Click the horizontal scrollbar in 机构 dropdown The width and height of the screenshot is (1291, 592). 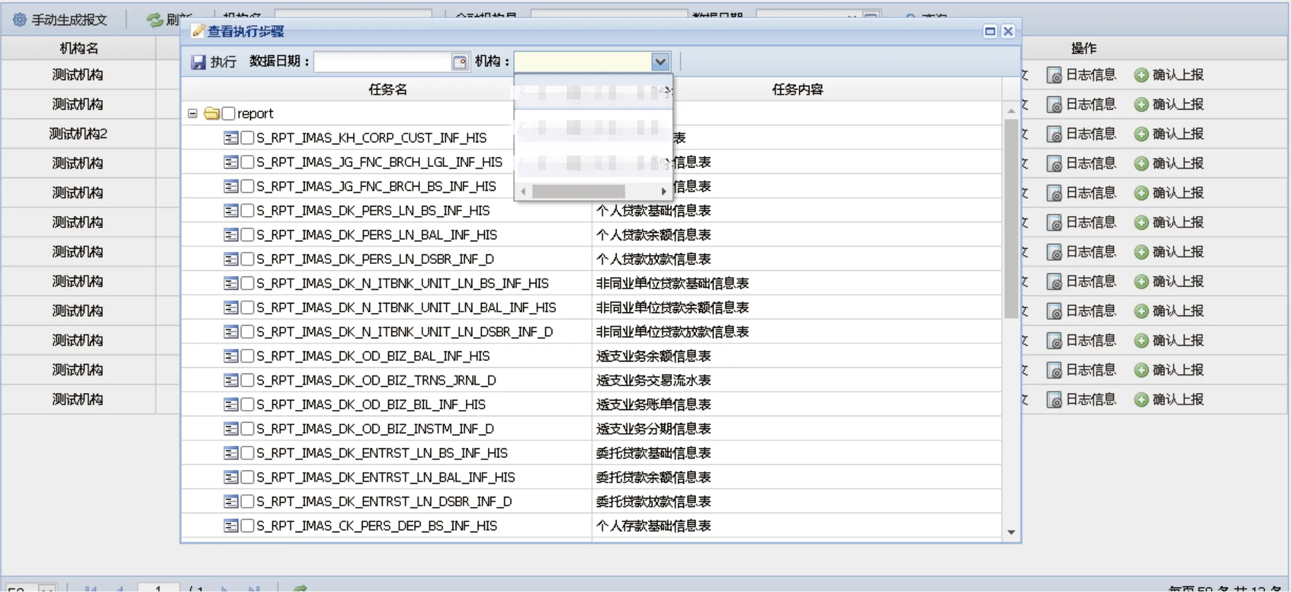coord(578,191)
